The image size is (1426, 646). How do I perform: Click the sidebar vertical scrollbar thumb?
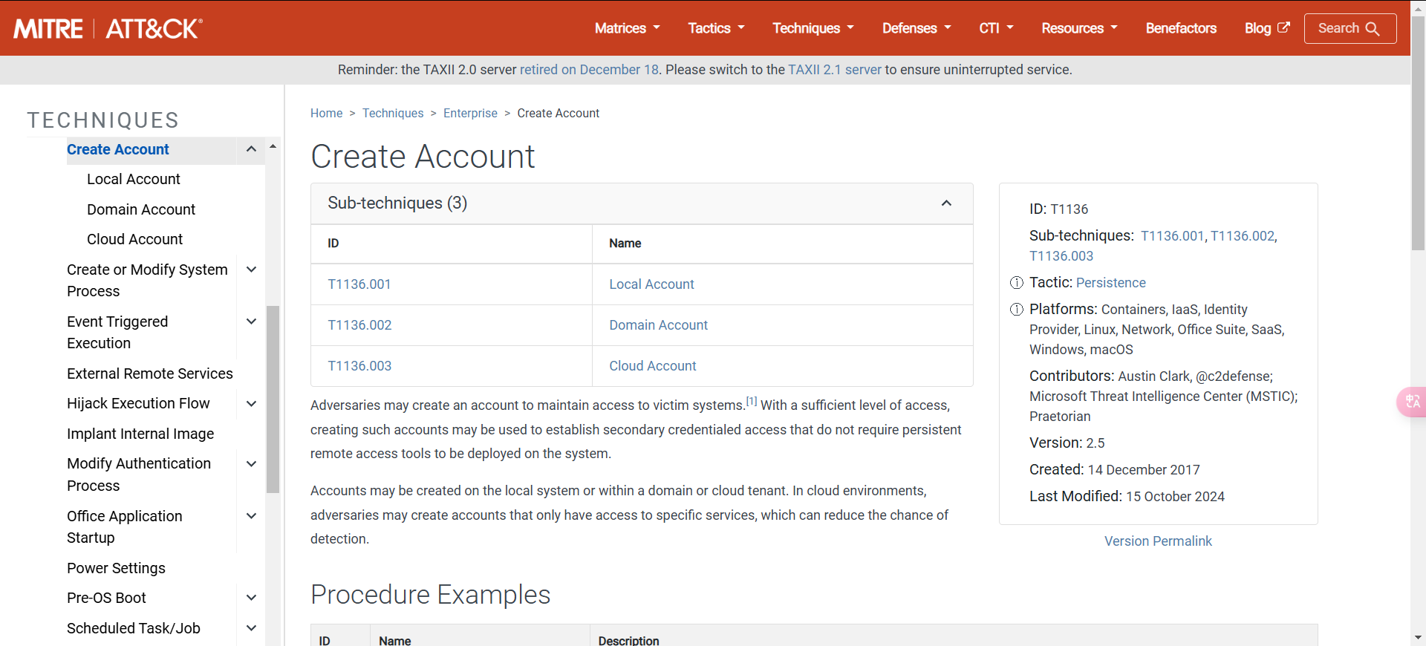coord(273,399)
